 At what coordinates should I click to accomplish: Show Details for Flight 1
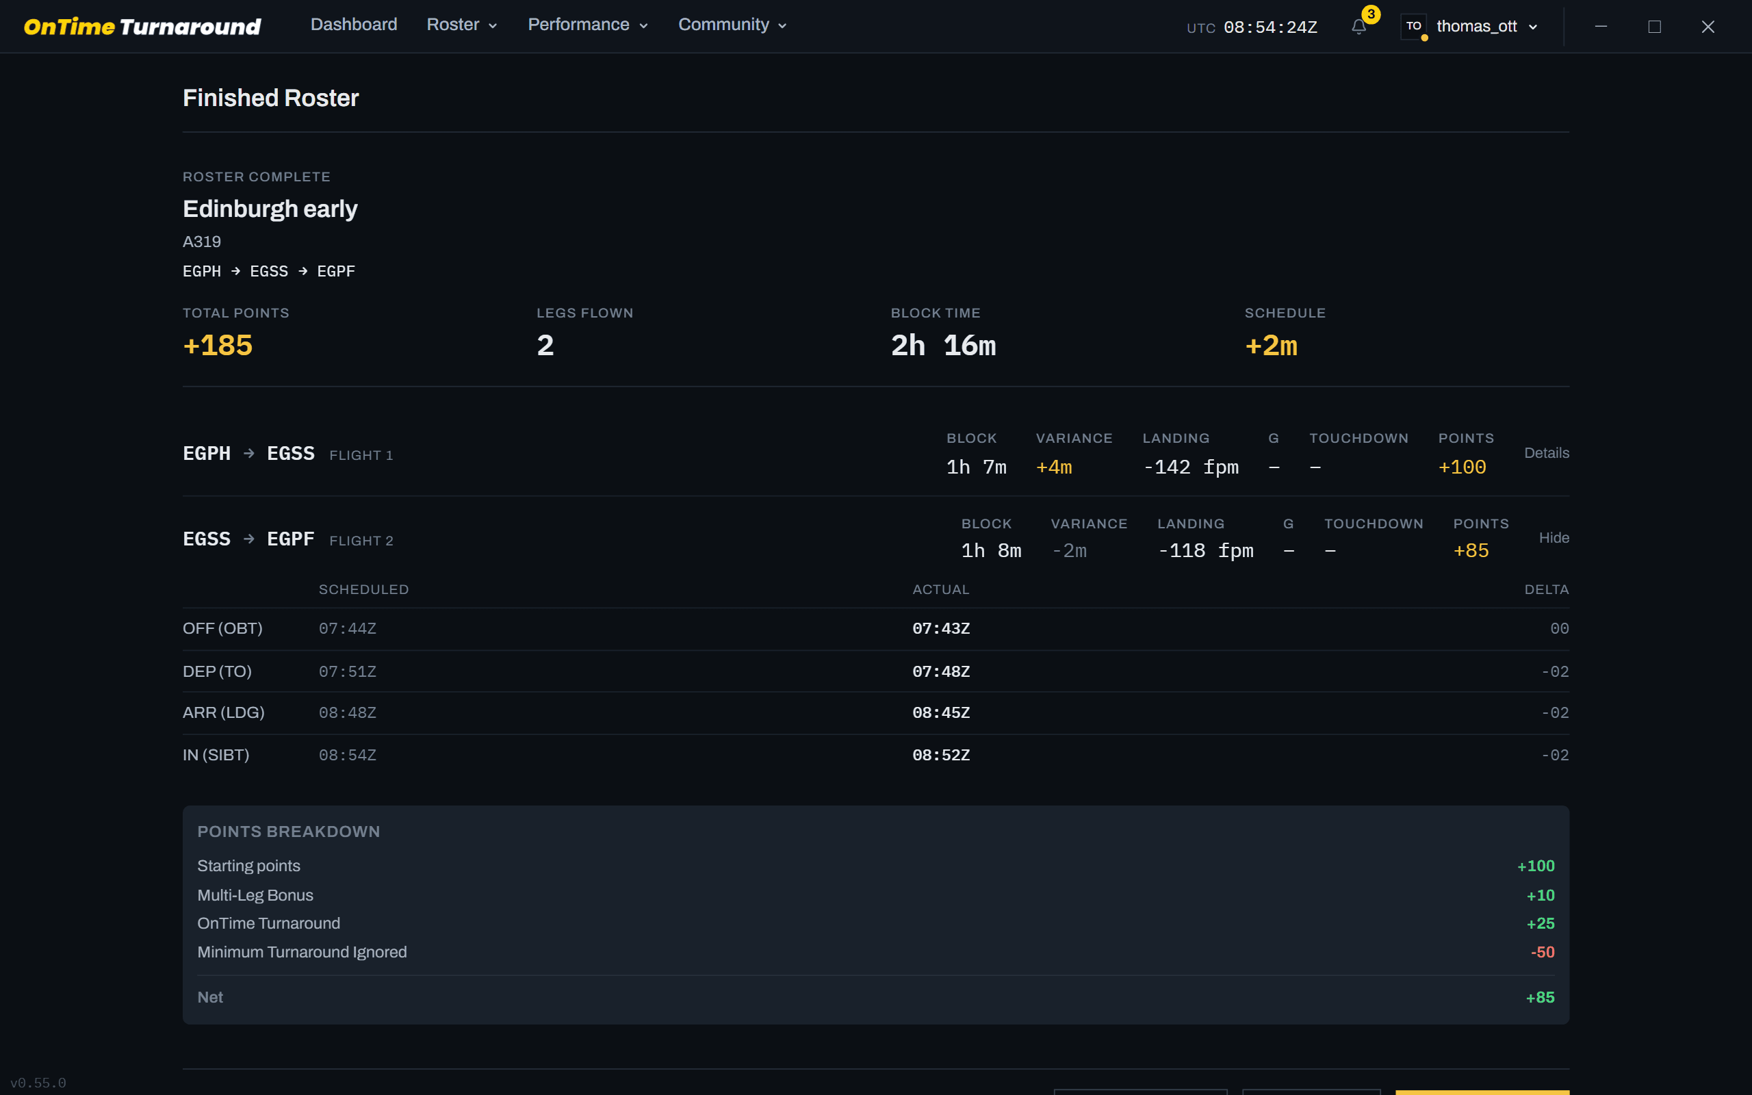click(1547, 453)
